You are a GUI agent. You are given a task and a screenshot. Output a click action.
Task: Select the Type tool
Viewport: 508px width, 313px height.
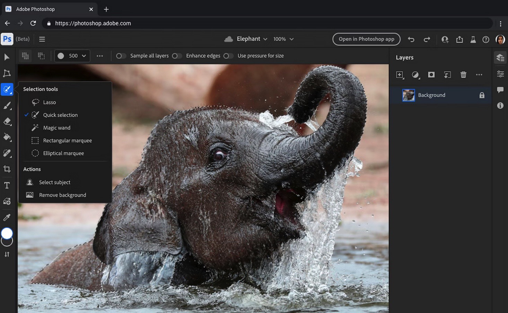7,185
